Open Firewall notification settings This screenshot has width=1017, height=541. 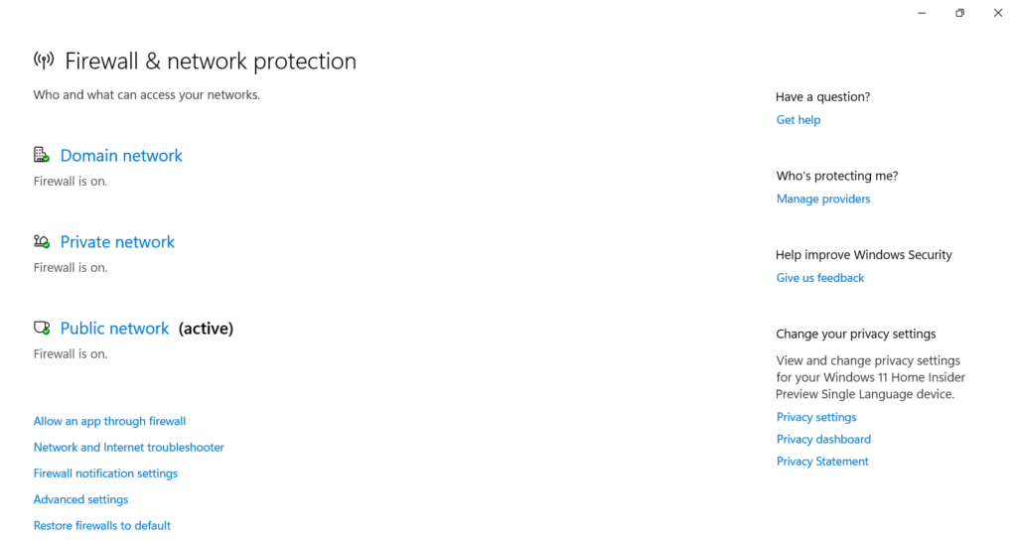click(105, 473)
